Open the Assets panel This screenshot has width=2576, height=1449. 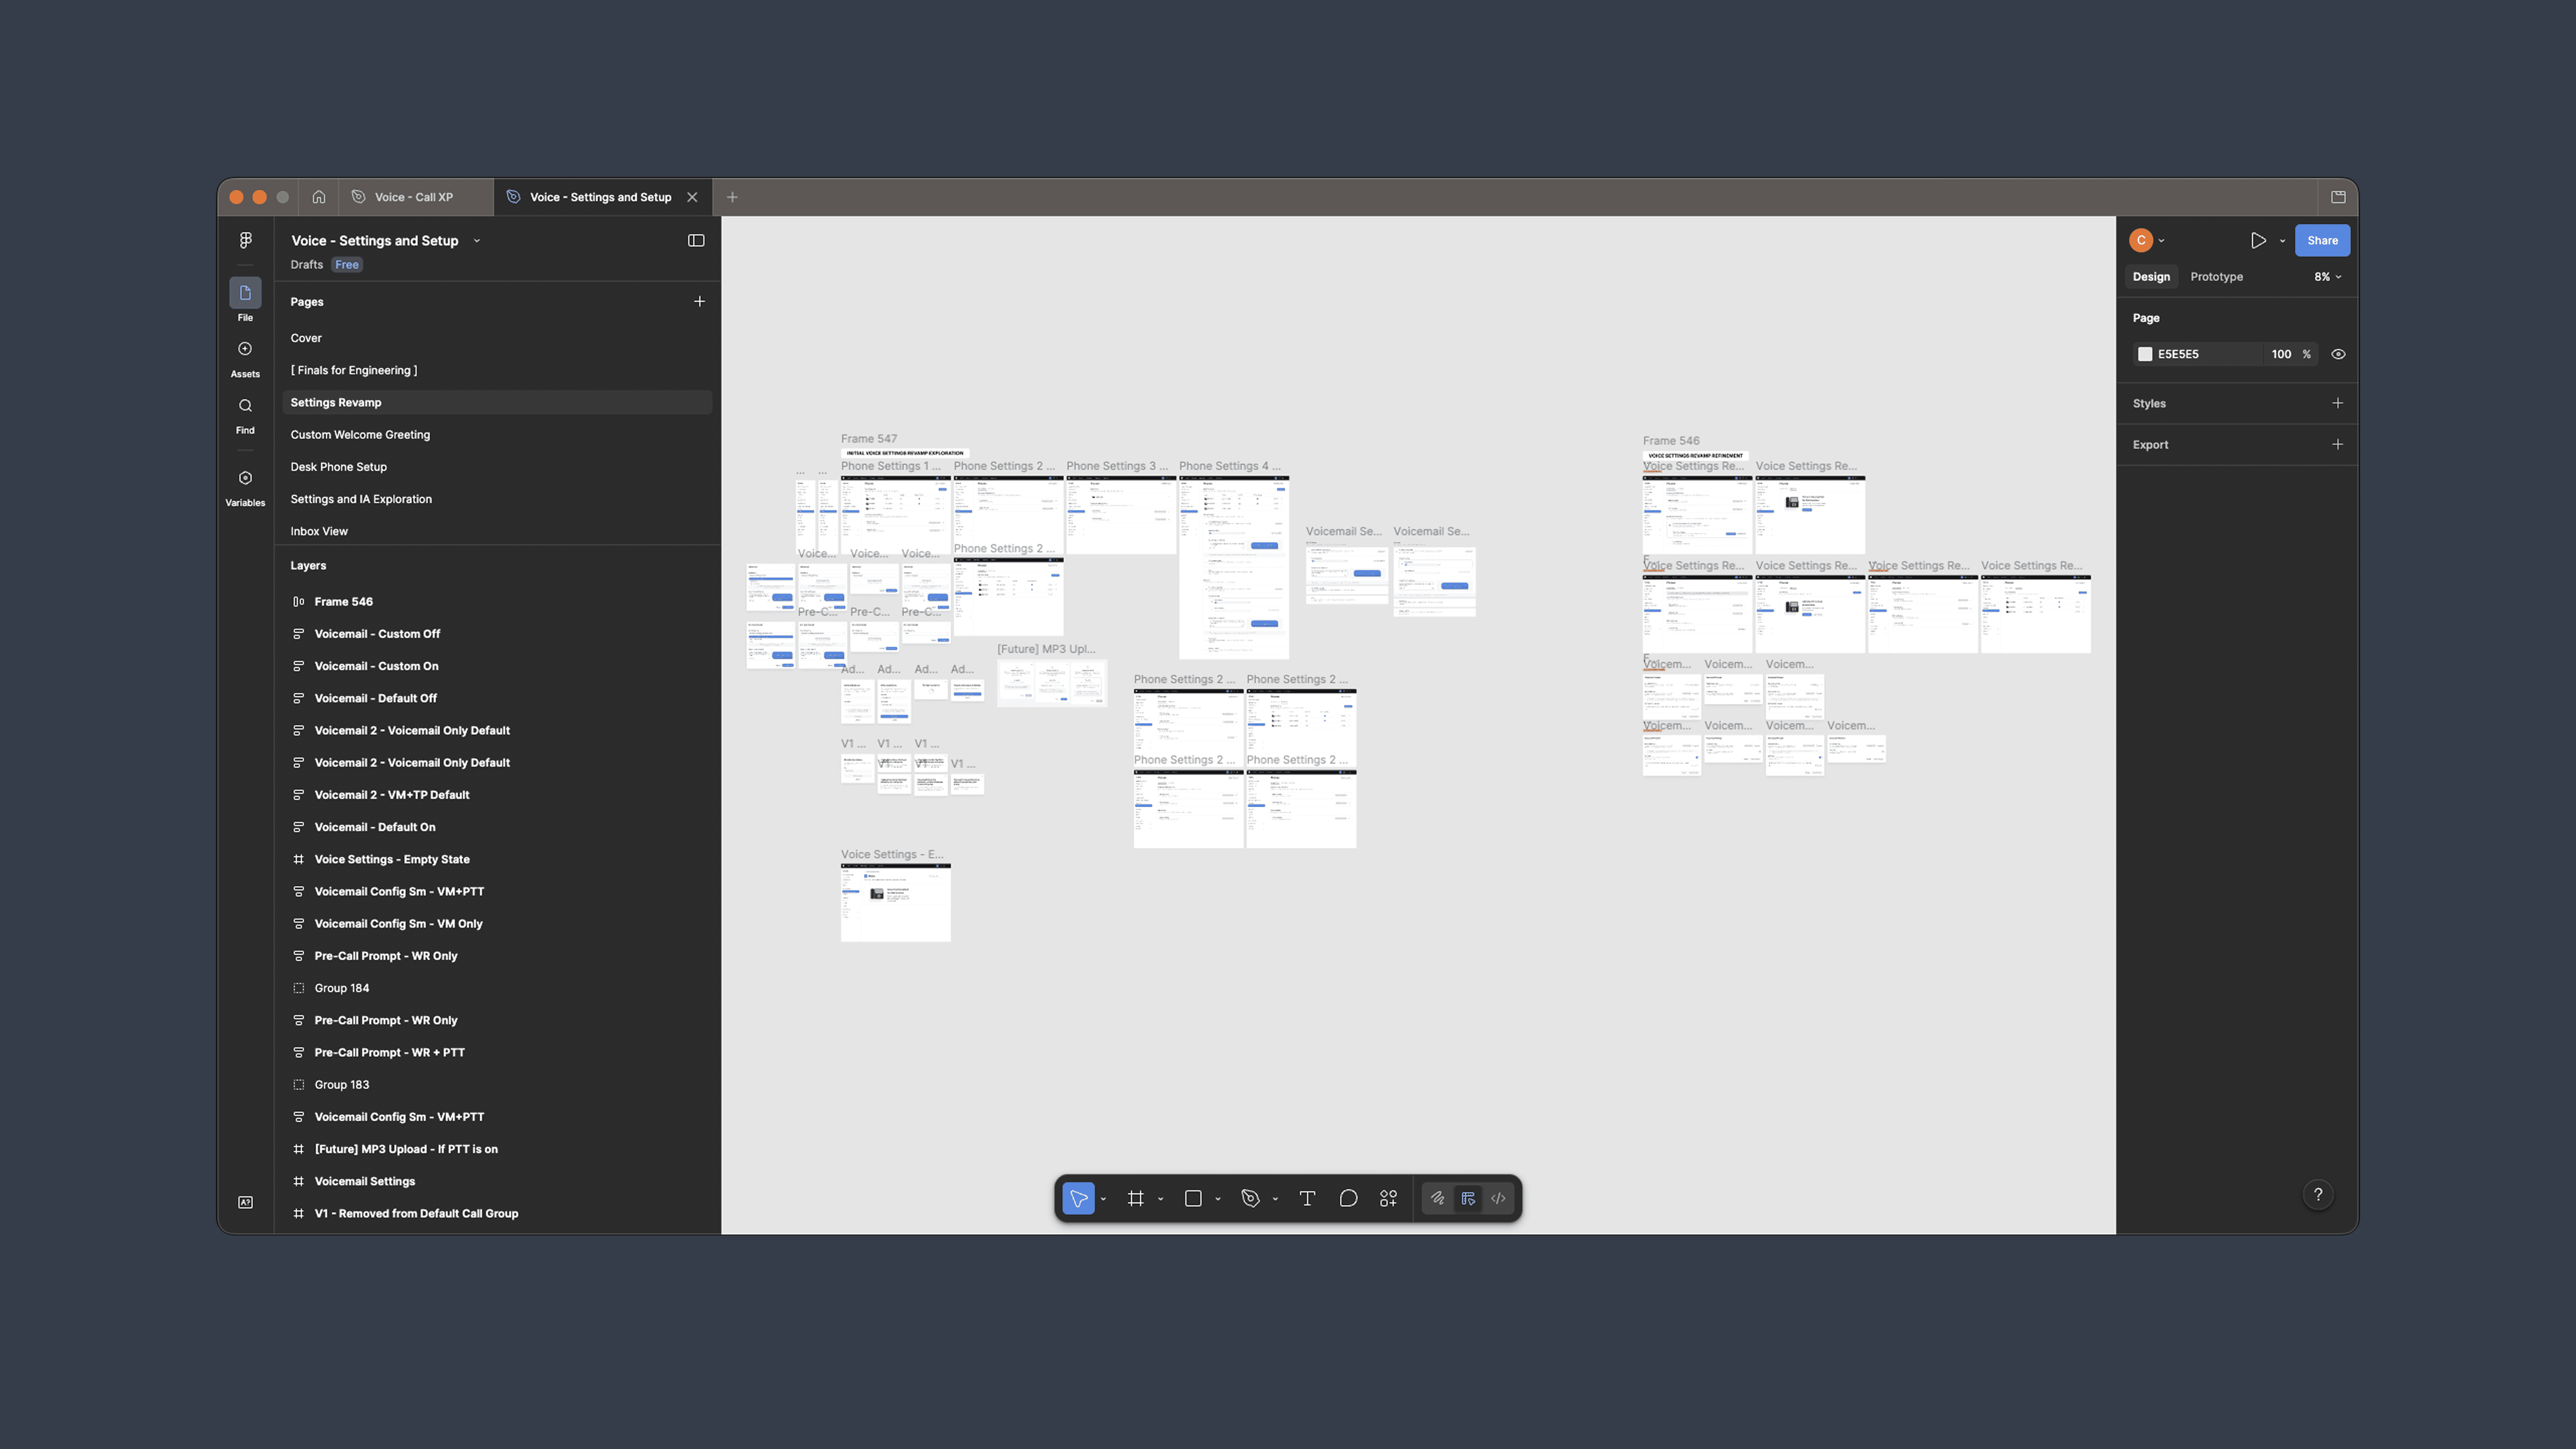[x=245, y=357]
